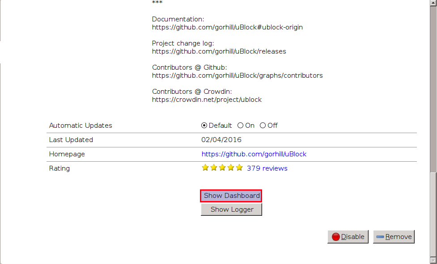Screen dimensions: 437x264
Task: Turn automatic updates On
Action: 241,126
